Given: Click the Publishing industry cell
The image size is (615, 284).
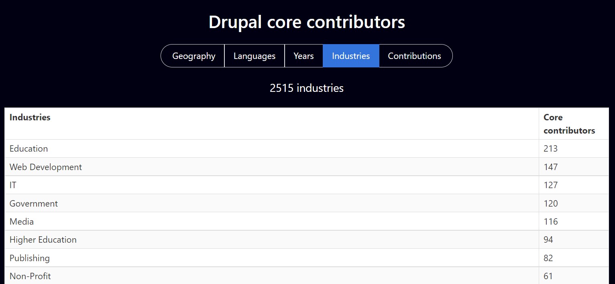Looking at the screenshot, I should pyautogui.click(x=272, y=258).
